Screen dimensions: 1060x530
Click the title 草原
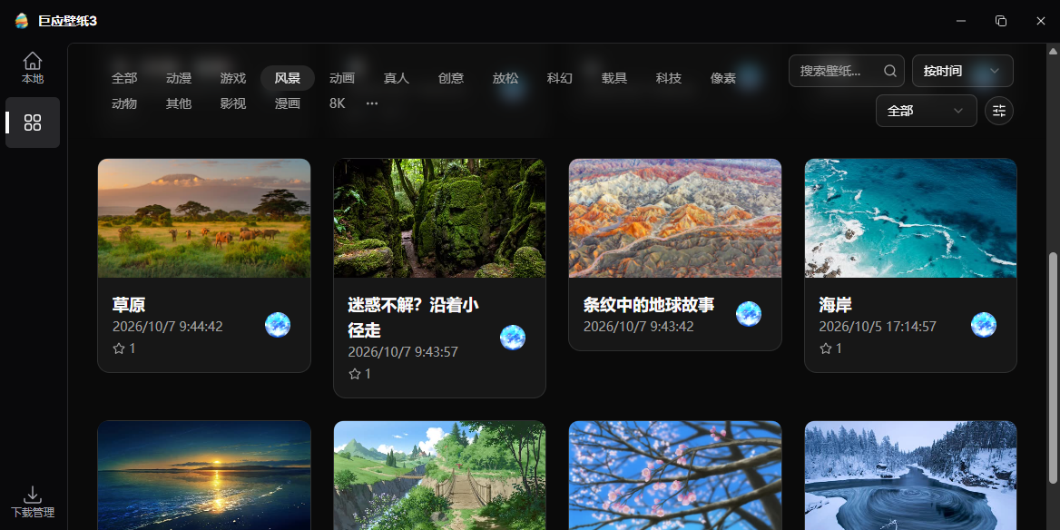click(x=129, y=305)
